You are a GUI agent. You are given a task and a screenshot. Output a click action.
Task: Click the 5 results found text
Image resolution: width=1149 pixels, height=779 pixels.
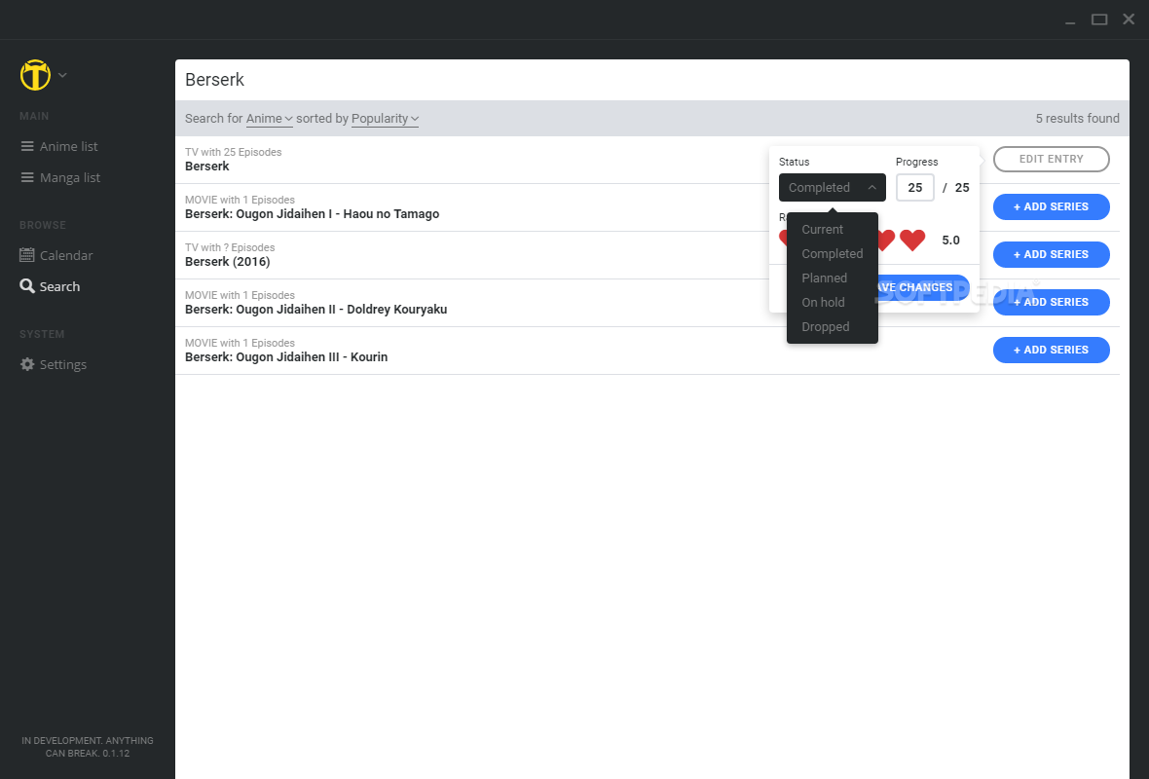[x=1077, y=119]
